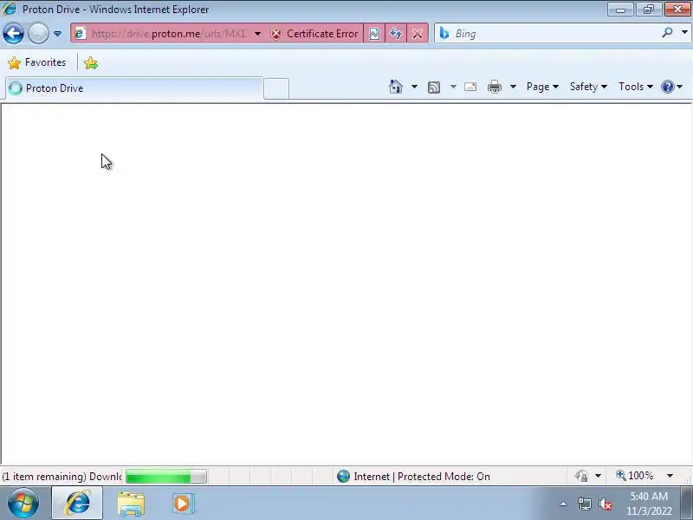Stop loading with the red X icon
The width and height of the screenshot is (693, 520).
[x=418, y=34]
